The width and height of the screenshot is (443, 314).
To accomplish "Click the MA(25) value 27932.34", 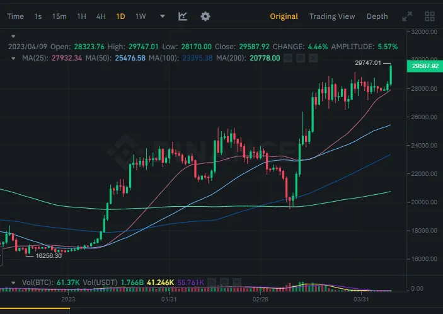I will [x=67, y=58].
